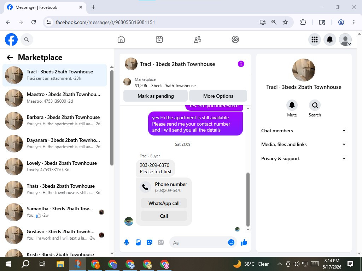Open the Facebook menu grid icon

click(314, 40)
